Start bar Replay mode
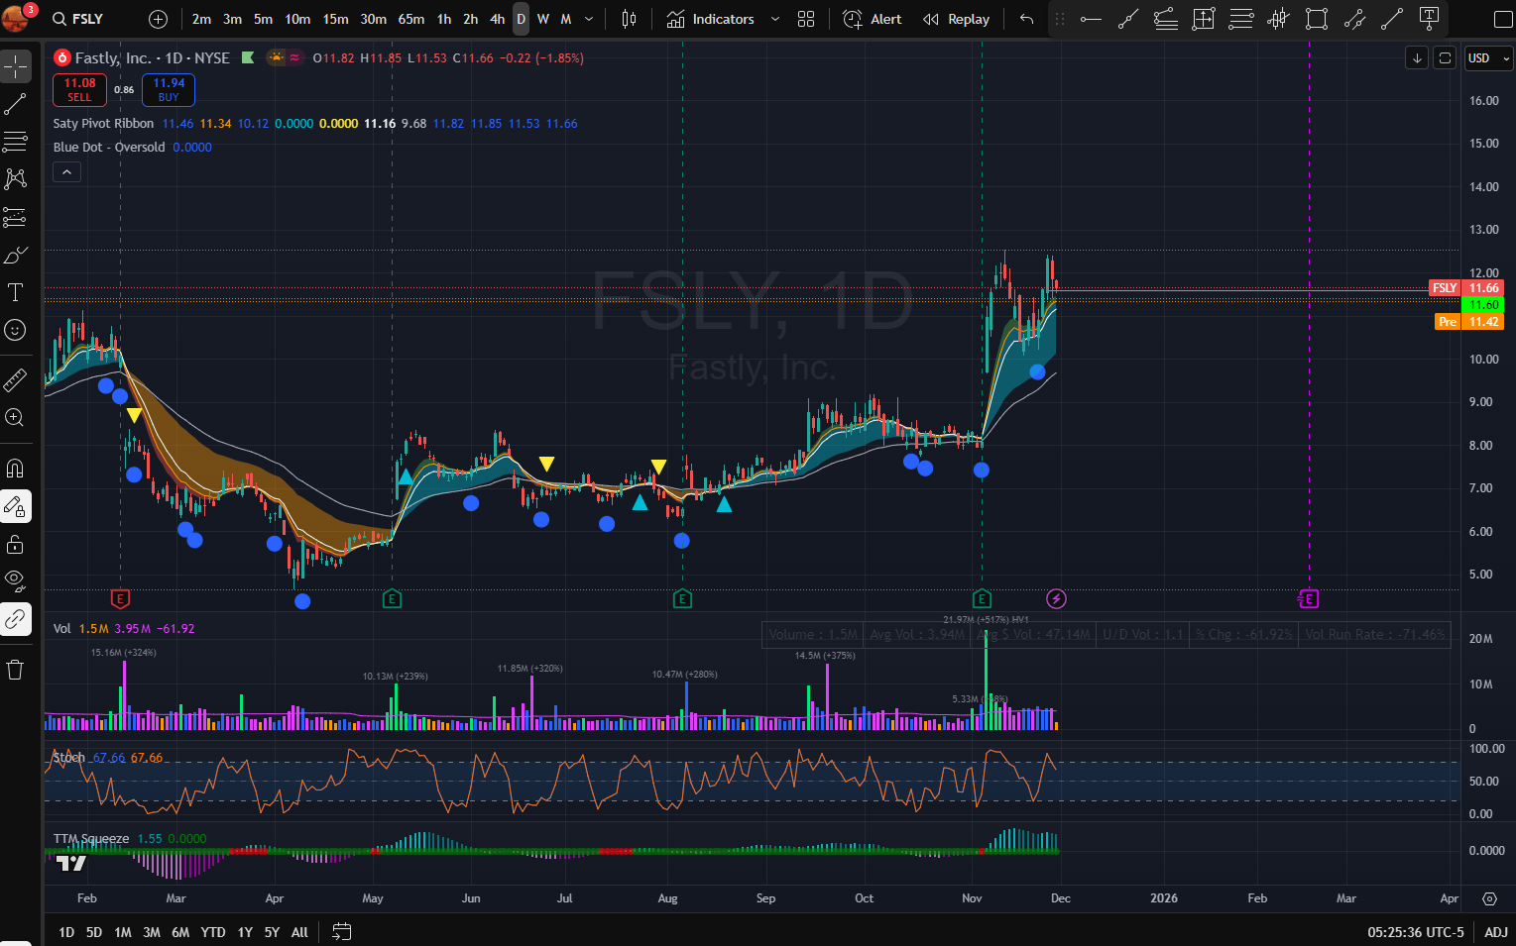Image resolution: width=1516 pixels, height=946 pixels. 957,19
